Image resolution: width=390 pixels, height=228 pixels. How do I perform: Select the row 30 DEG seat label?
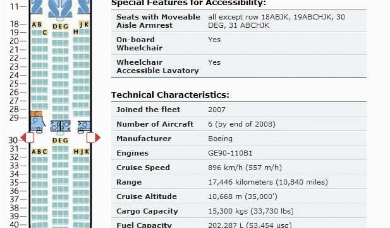[60, 141]
